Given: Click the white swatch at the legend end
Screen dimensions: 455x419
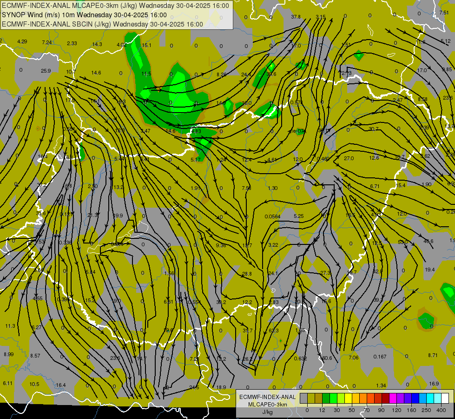Looking at the screenshot, I should [445, 398].
